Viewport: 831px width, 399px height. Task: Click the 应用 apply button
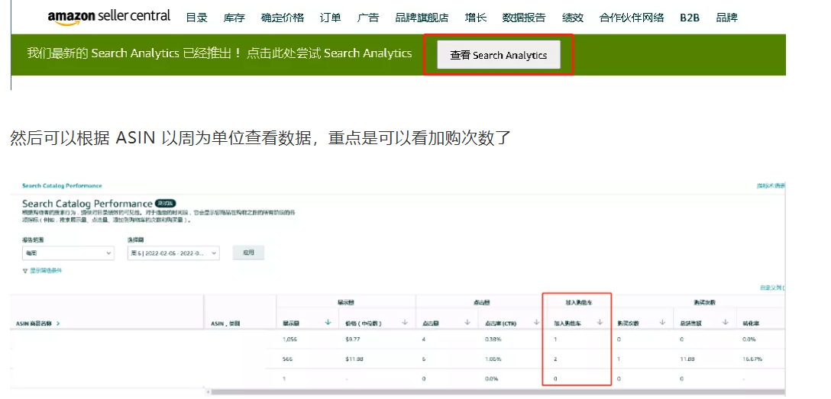tap(248, 253)
